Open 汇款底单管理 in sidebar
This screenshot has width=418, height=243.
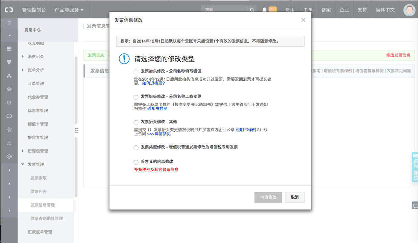tap(40, 232)
